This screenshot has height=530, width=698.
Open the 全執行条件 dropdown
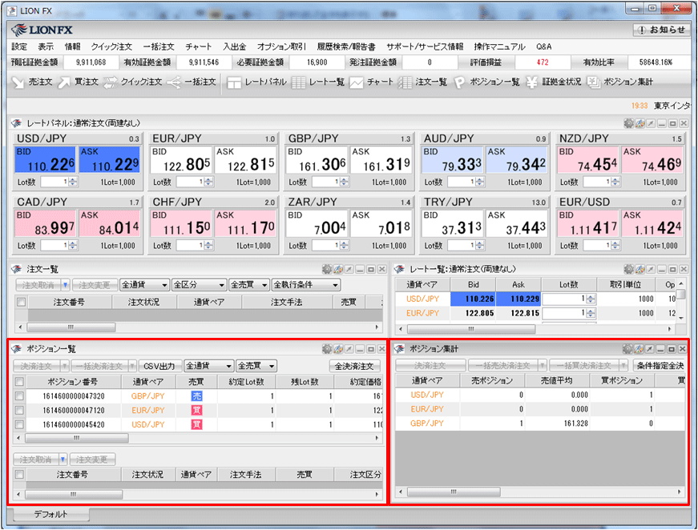[x=306, y=284]
